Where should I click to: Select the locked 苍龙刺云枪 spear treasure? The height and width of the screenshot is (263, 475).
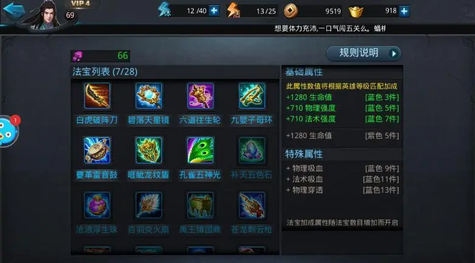tap(251, 205)
